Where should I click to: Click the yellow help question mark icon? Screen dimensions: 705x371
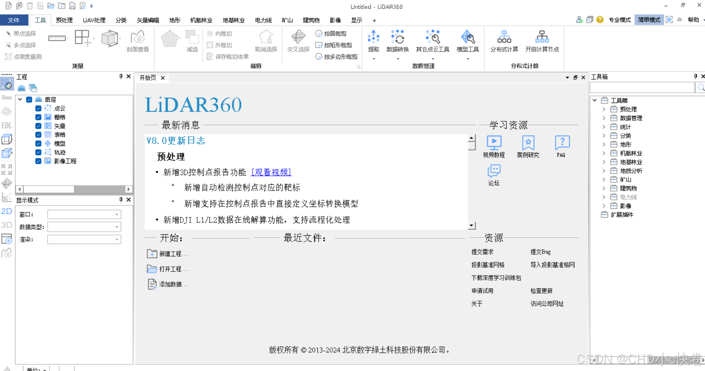tap(600, 20)
